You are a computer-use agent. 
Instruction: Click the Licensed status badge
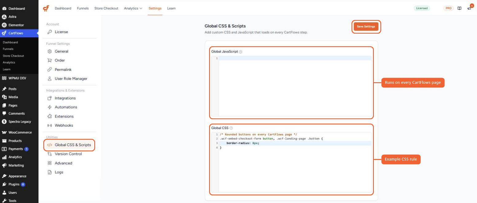pos(422,8)
